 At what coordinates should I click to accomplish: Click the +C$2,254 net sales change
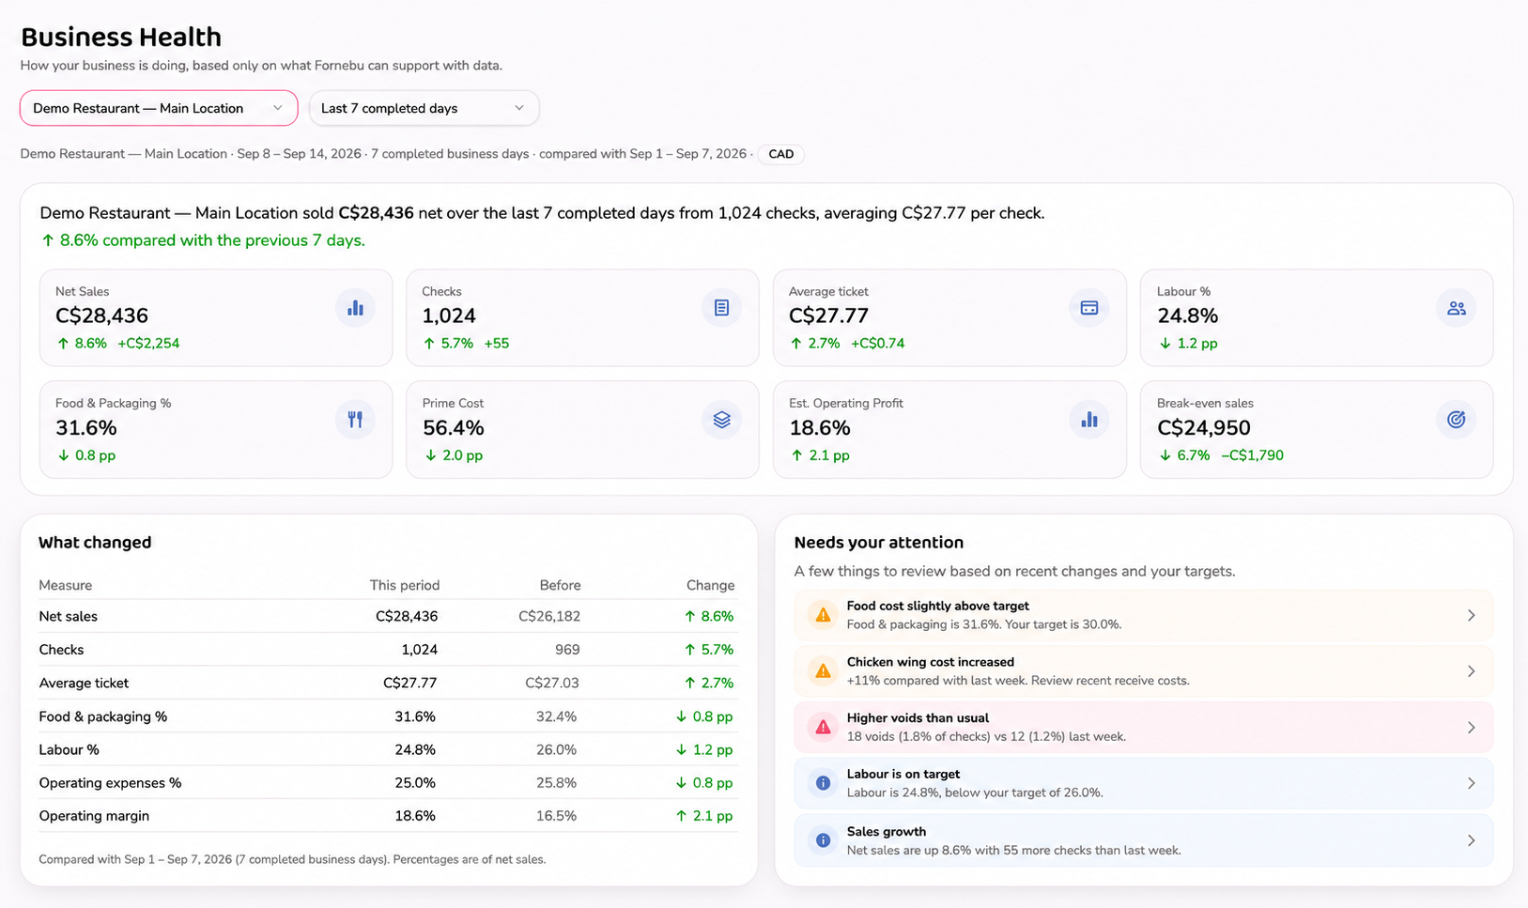(148, 344)
